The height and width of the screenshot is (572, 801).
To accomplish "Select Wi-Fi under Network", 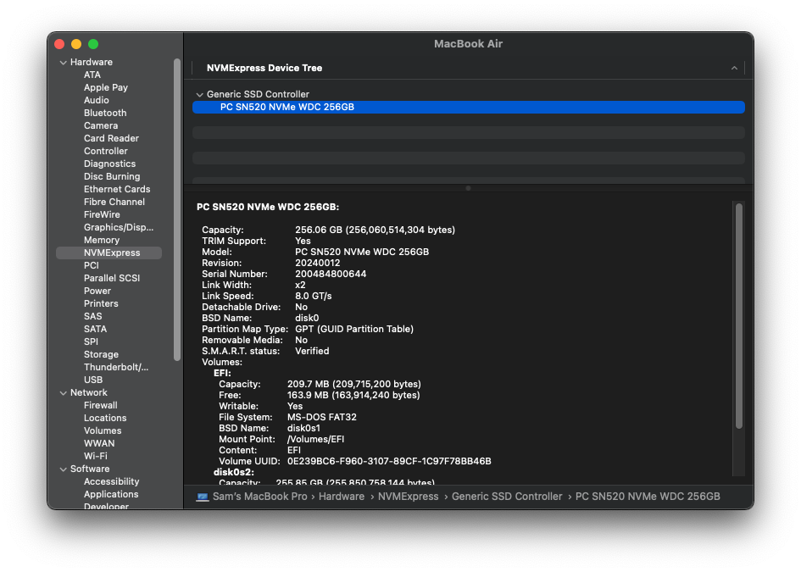I will [96, 456].
